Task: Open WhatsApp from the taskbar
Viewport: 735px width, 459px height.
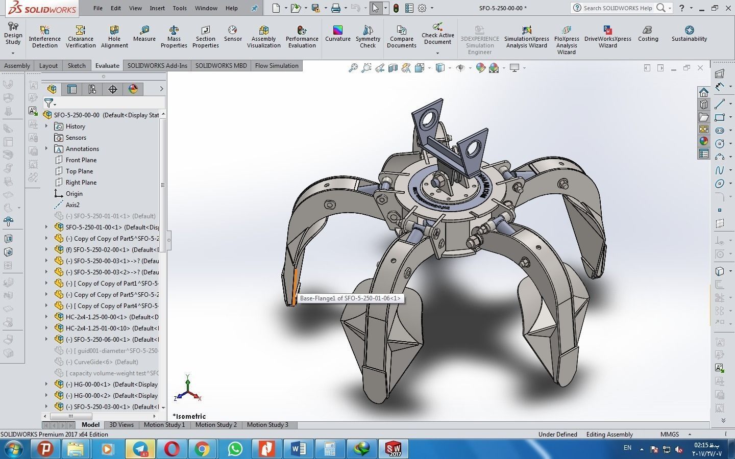Action: 235,449
